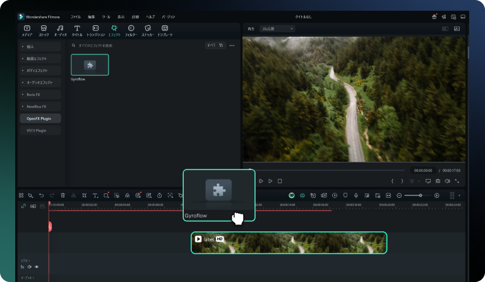Select the Gyroflow effect thumbnail in library
Viewport: 485px width, 282px height.
point(90,64)
